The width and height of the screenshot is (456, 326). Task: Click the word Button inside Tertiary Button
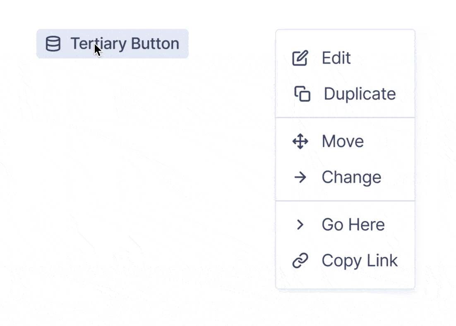click(x=155, y=43)
